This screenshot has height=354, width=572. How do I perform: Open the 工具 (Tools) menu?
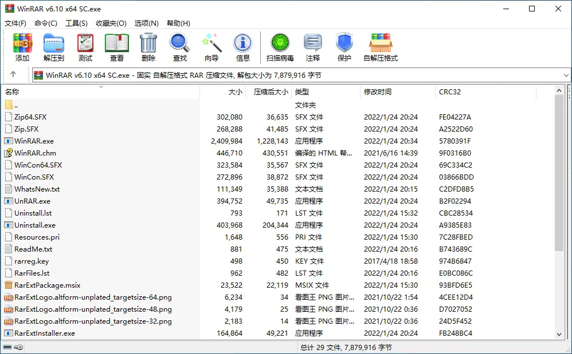tap(77, 23)
